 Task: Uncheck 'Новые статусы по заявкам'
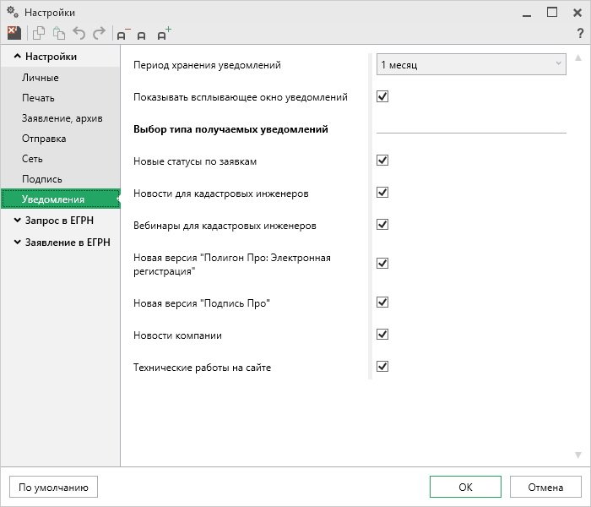click(382, 161)
